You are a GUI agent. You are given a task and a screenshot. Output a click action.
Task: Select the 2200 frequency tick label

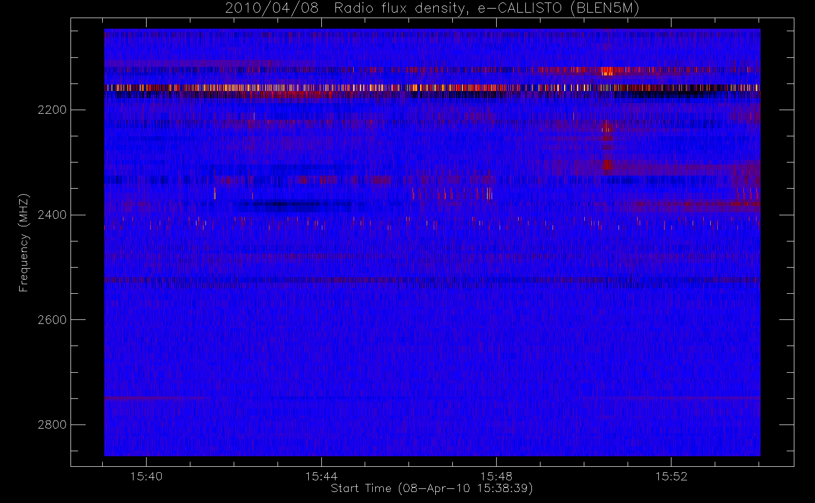(52, 110)
